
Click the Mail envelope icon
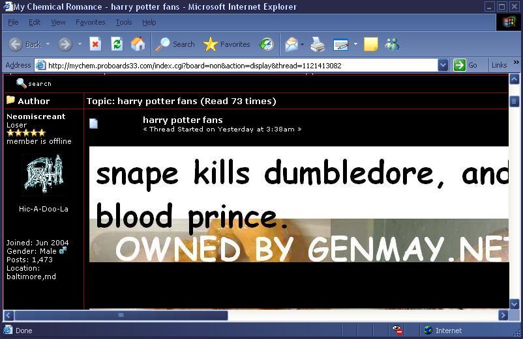pyautogui.click(x=291, y=44)
